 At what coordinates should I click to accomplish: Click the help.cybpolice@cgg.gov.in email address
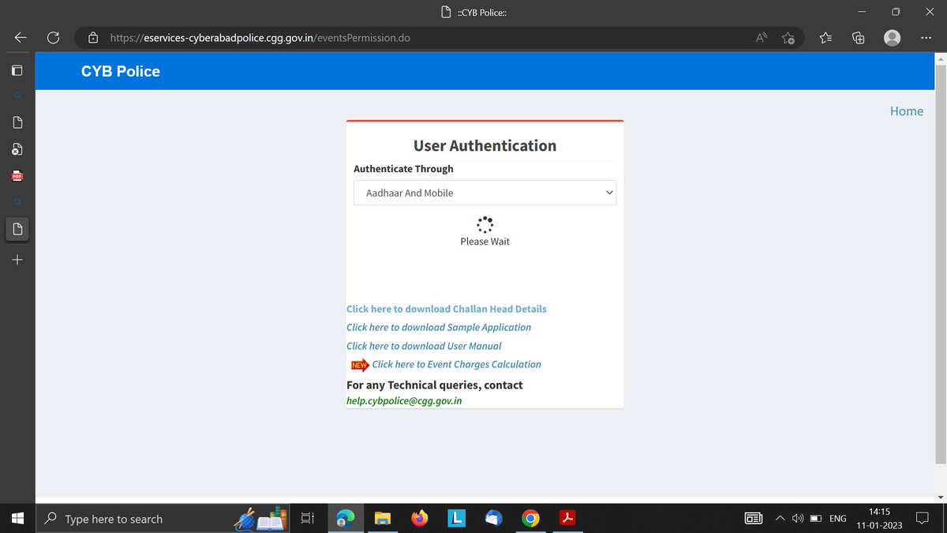click(404, 400)
